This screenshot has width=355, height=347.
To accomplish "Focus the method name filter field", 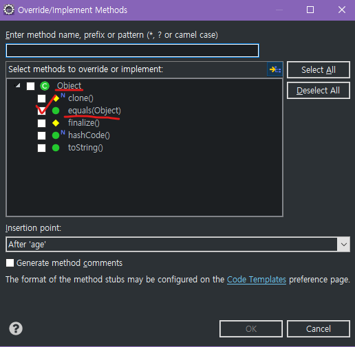I will coord(132,50).
